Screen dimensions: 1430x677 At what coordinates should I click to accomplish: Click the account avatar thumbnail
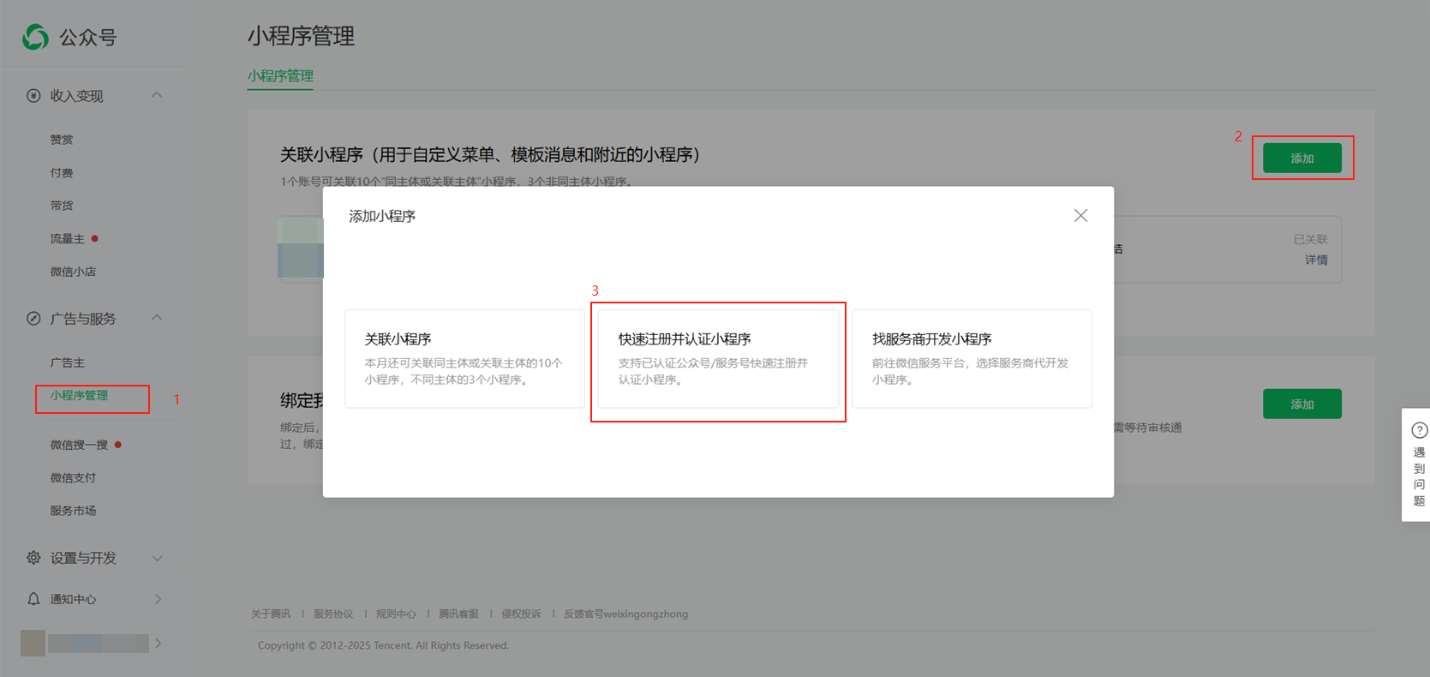pyautogui.click(x=33, y=643)
